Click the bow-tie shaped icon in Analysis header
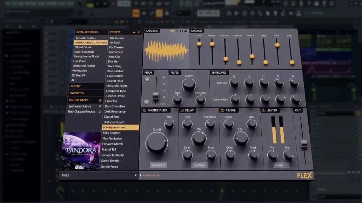362x203 pixels. [181, 31]
